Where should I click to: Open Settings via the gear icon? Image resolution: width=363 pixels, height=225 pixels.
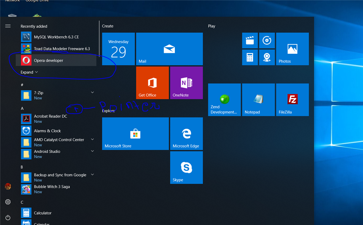point(8,202)
